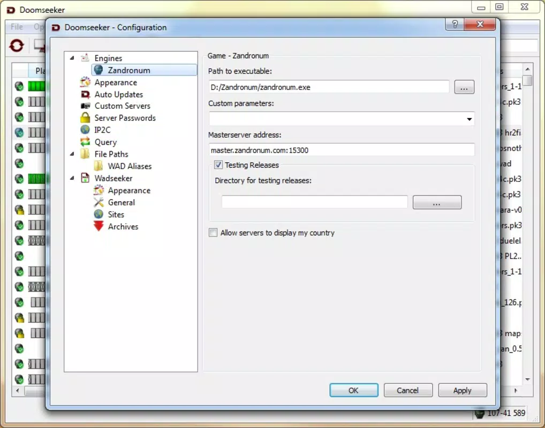Image resolution: width=545 pixels, height=428 pixels.
Task: Select Server Passwords in the tree
Action: click(125, 118)
